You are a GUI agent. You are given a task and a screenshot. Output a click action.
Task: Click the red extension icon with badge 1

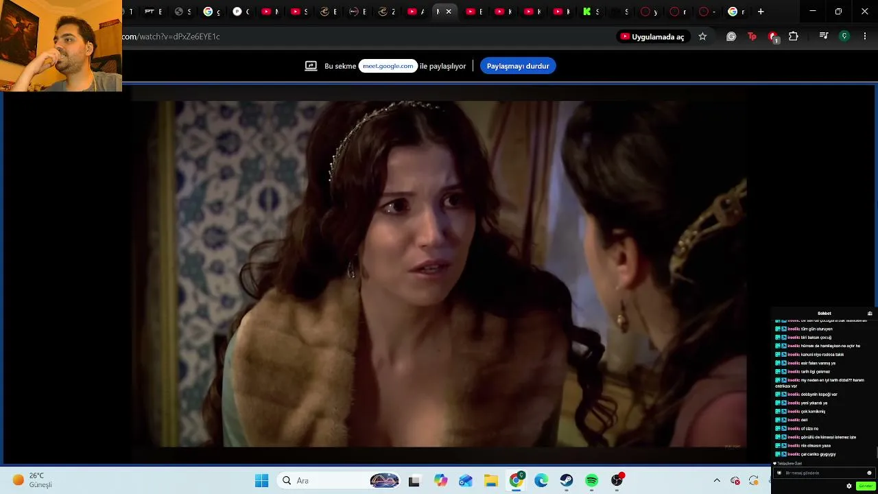[773, 37]
